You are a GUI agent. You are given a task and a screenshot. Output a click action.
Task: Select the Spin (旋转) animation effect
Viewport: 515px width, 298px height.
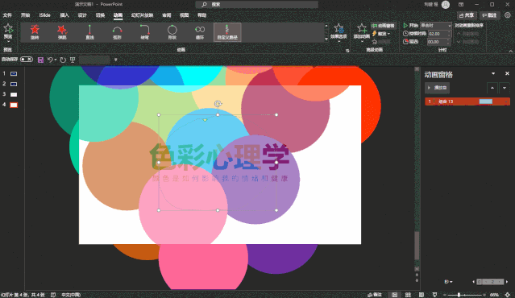pos(35,32)
